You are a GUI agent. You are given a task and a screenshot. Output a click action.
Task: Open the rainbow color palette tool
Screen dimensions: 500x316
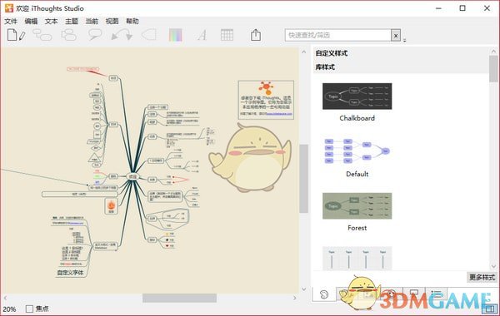175,35
